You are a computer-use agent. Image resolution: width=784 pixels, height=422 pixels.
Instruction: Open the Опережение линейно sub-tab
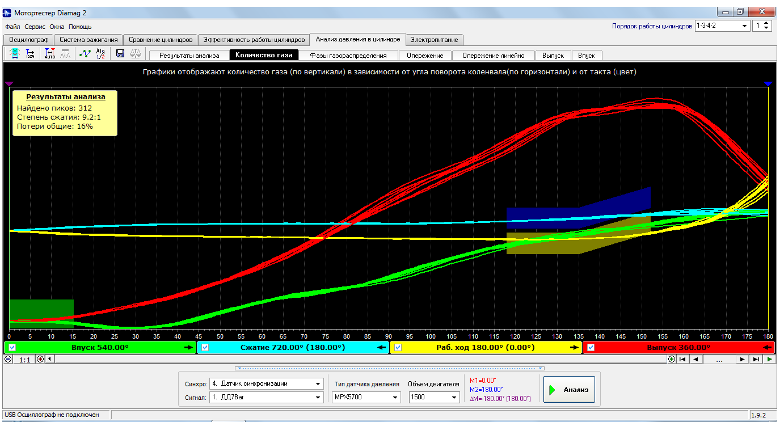click(494, 56)
